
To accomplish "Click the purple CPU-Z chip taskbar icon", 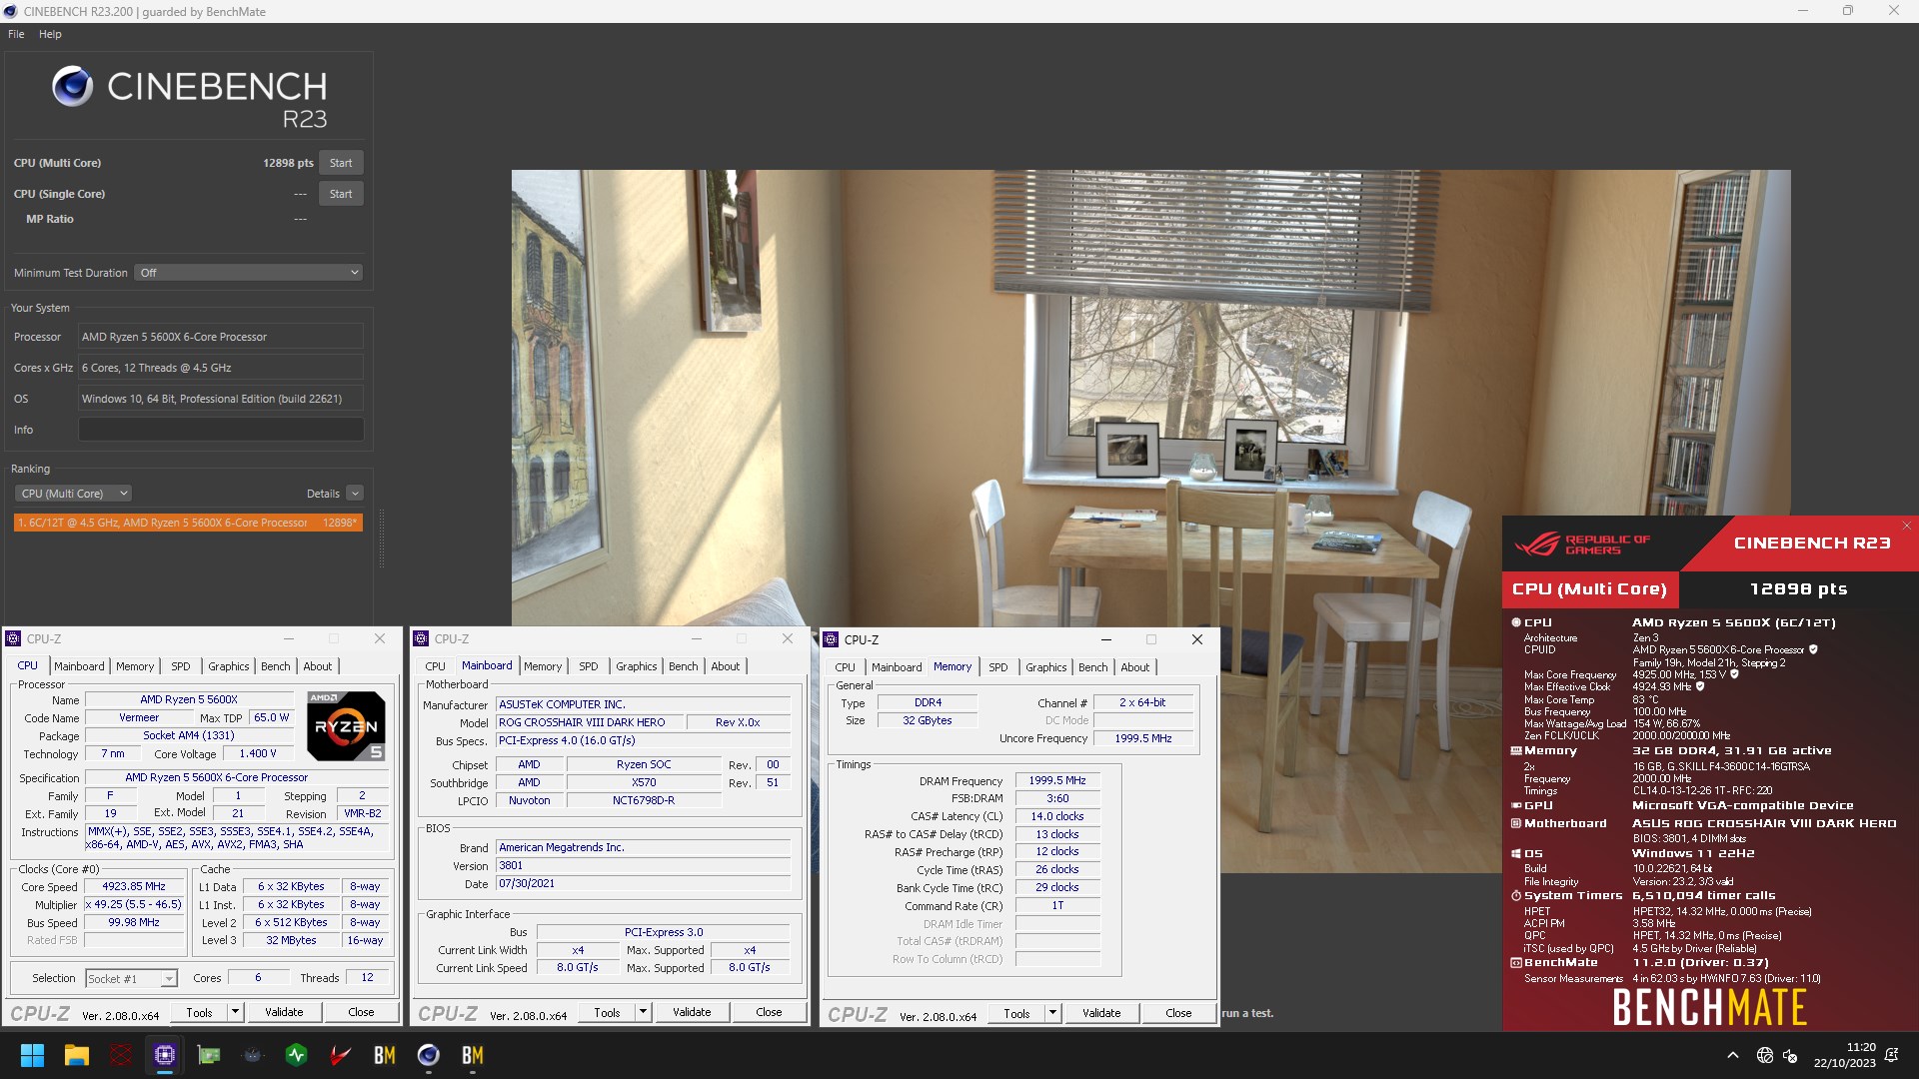I will pos(165,1055).
